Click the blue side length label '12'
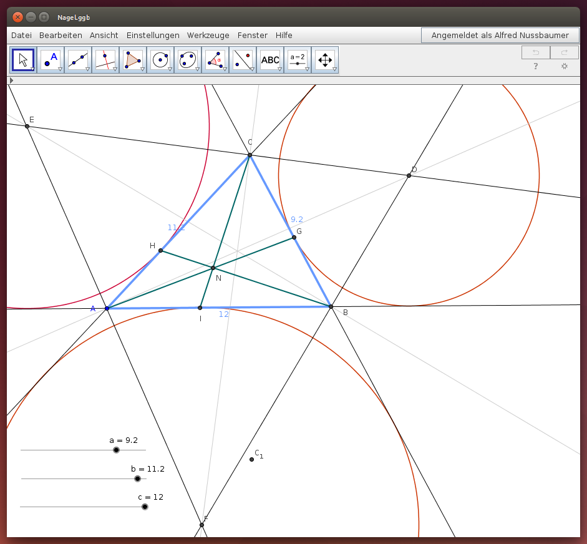This screenshot has width=587, height=544. click(224, 314)
